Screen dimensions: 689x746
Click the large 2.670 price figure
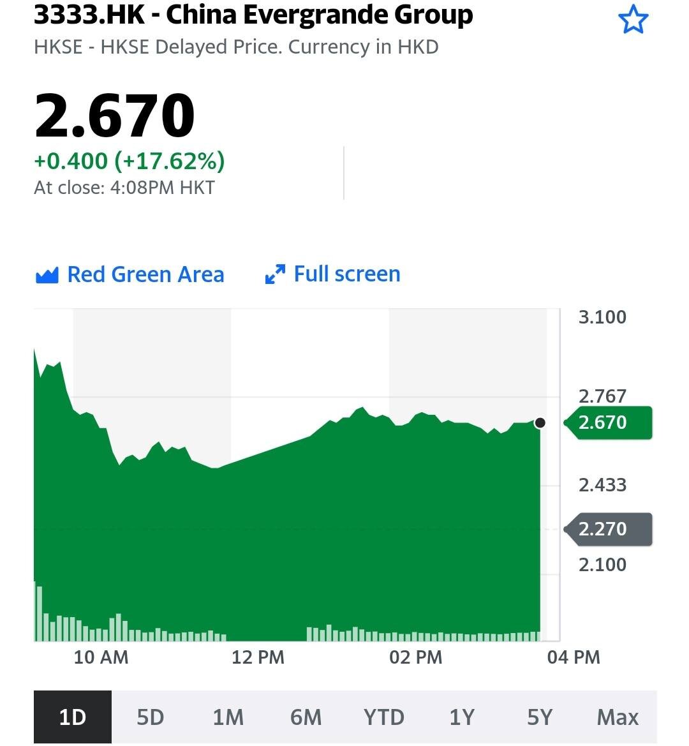pos(115,116)
